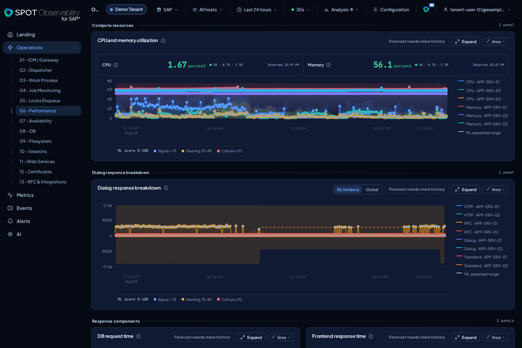Toggle CPU APP-SRV-02 legend series
Image resolution: width=522 pixels, height=348 pixels.
tap(479, 91)
